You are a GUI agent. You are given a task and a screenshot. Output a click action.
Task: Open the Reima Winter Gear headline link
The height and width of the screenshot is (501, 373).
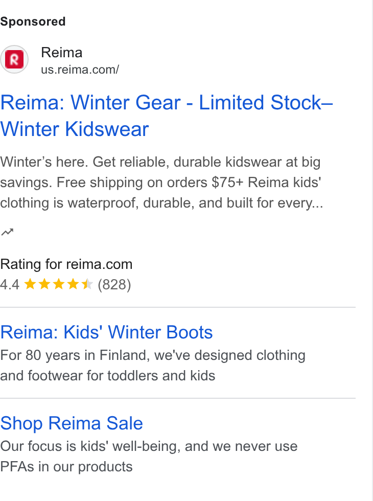click(167, 116)
